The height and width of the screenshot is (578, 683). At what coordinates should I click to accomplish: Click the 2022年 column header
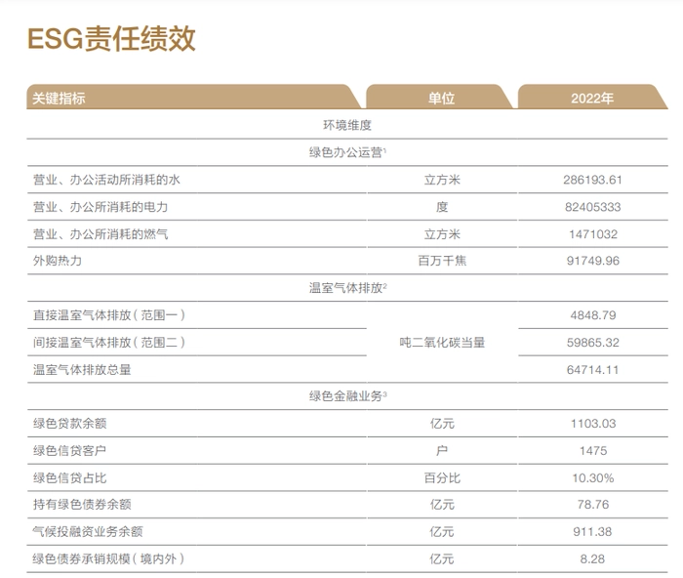pyautogui.click(x=592, y=98)
